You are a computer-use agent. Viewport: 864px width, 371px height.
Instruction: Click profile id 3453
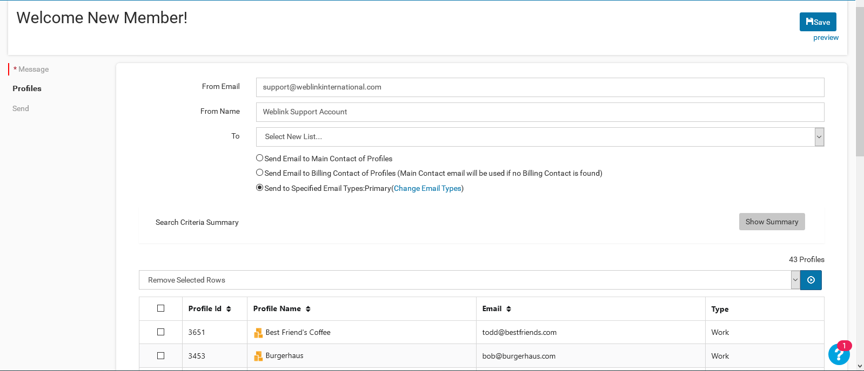coord(197,356)
